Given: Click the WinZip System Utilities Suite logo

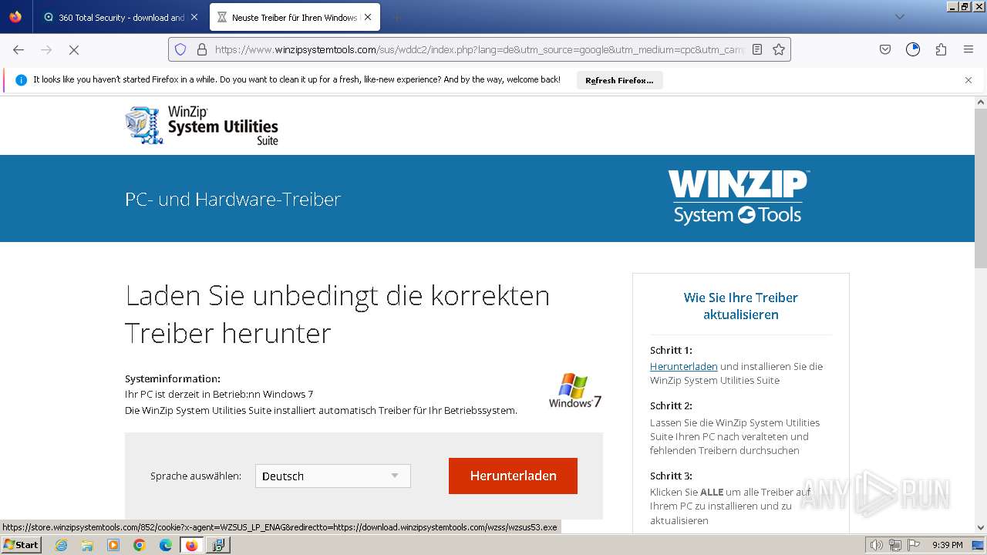Looking at the screenshot, I should (201, 126).
